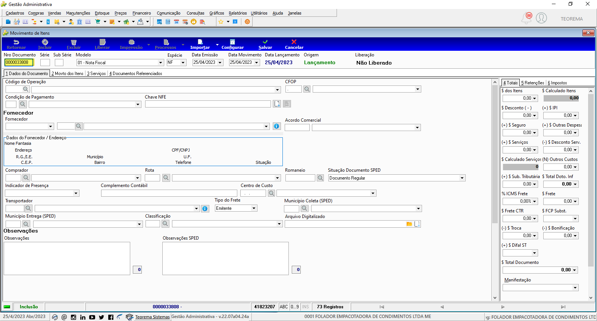
Task: Click the Facebook icon in status bar
Action: [x=111, y=317]
